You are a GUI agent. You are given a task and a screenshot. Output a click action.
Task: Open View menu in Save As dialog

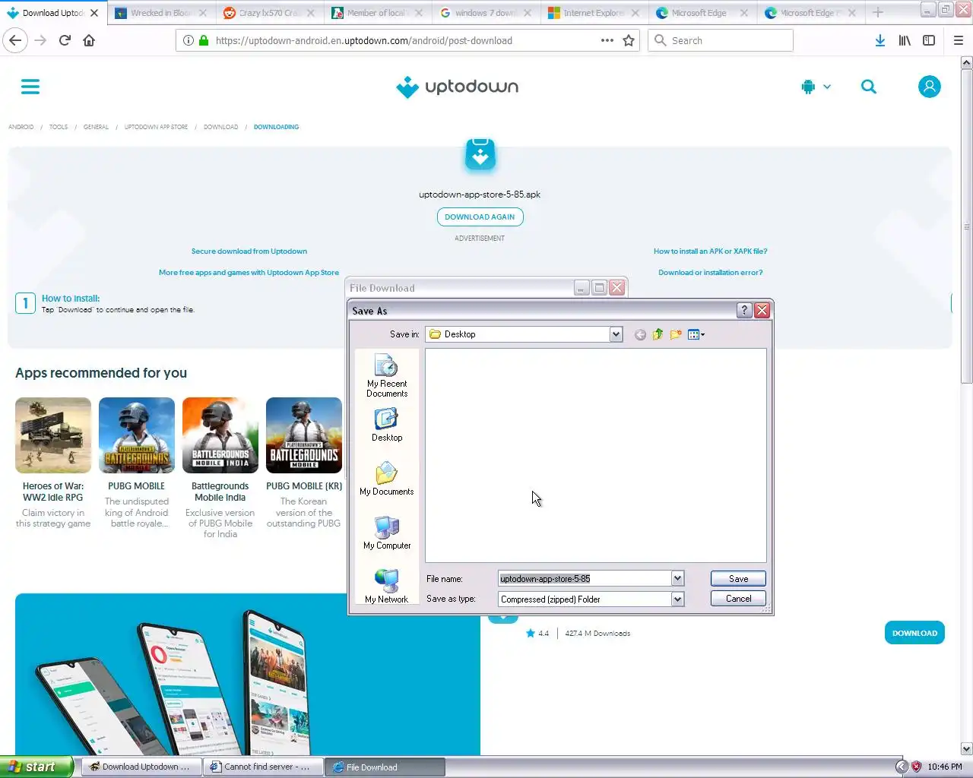coord(696,334)
